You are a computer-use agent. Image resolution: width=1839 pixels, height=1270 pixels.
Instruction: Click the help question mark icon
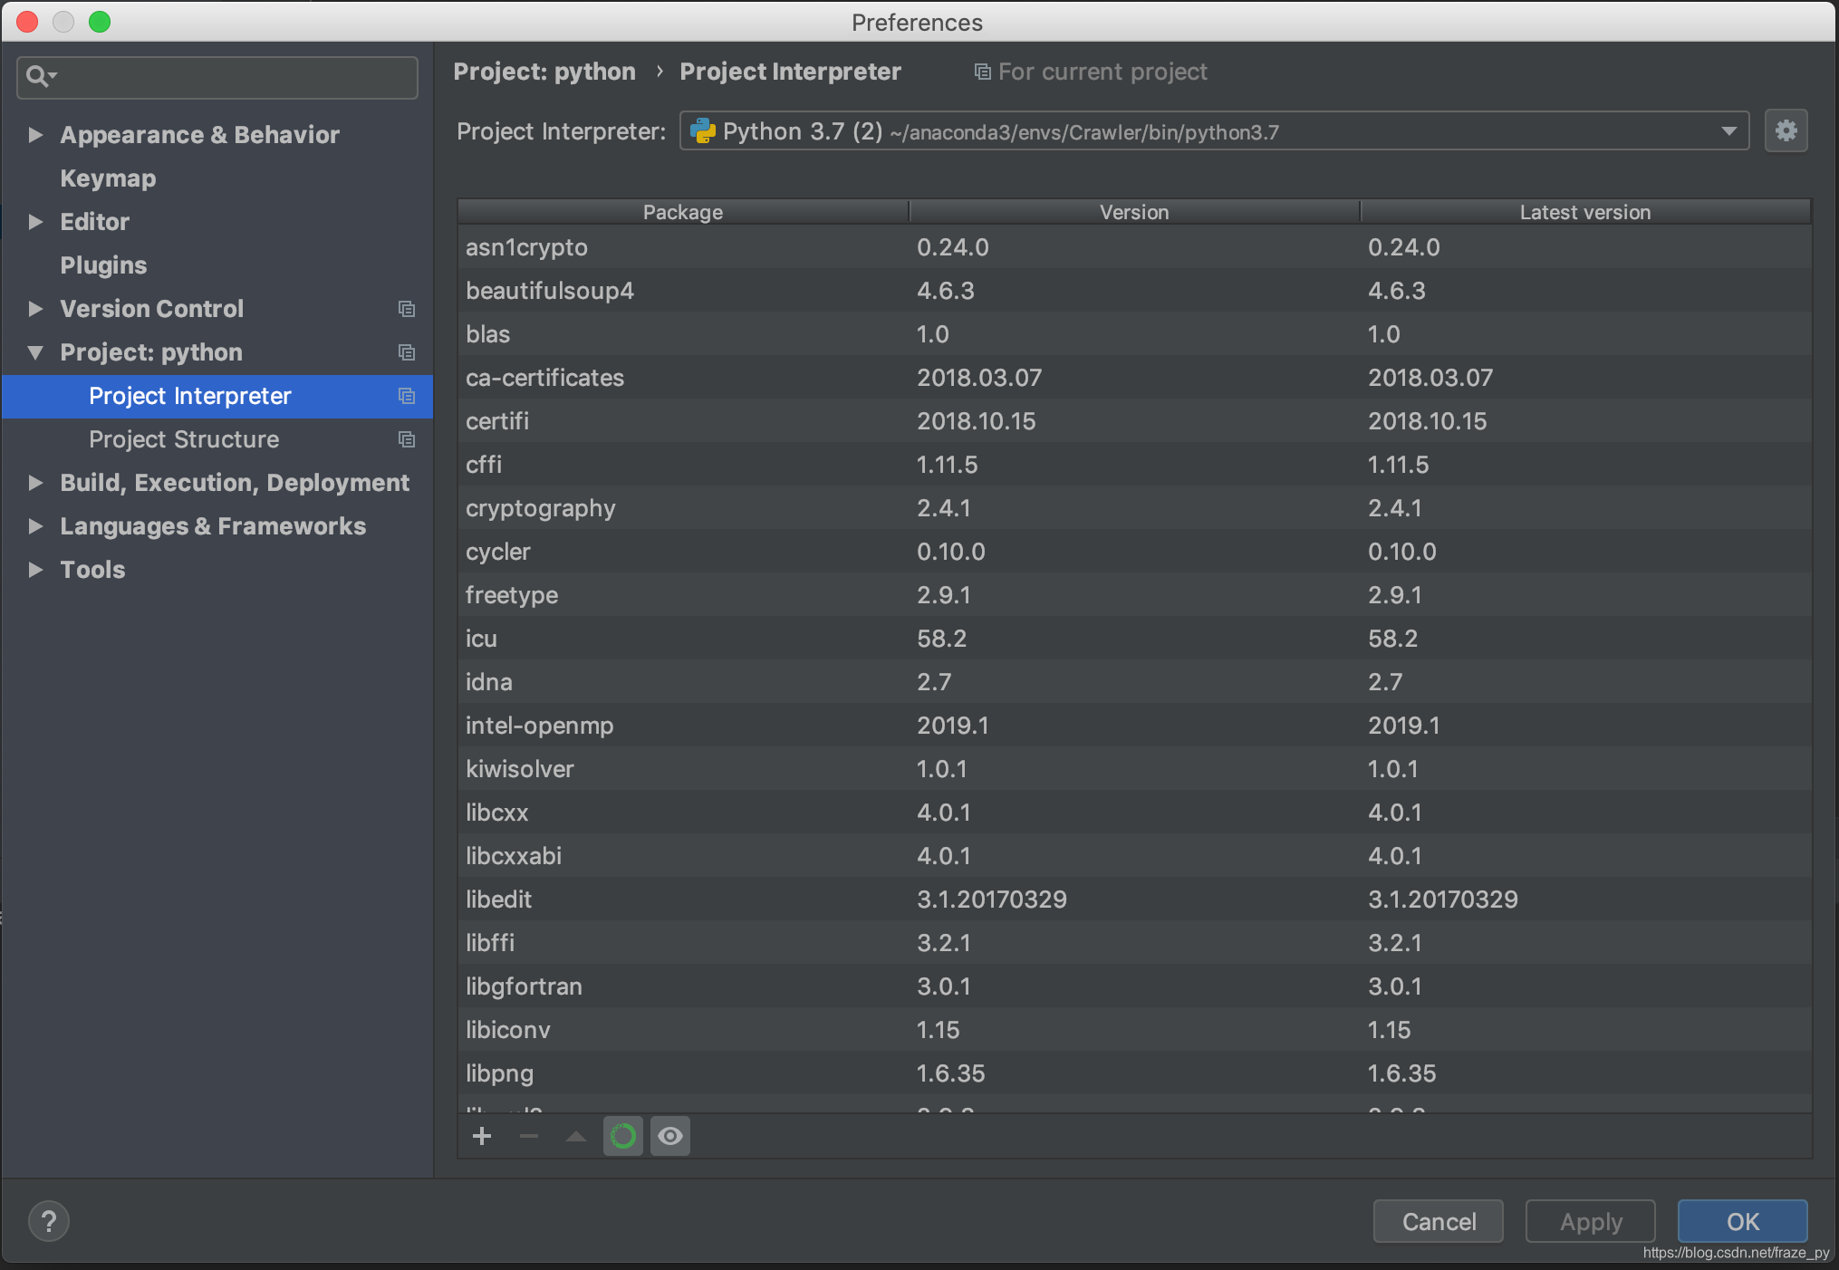point(49,1221)
